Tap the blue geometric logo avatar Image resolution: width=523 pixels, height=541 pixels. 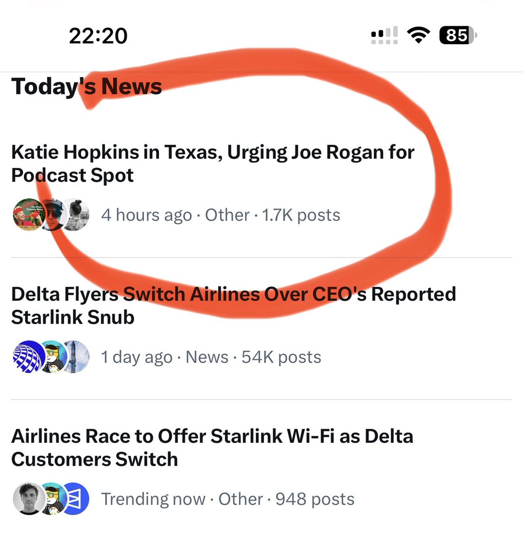[x=76, y=499]
